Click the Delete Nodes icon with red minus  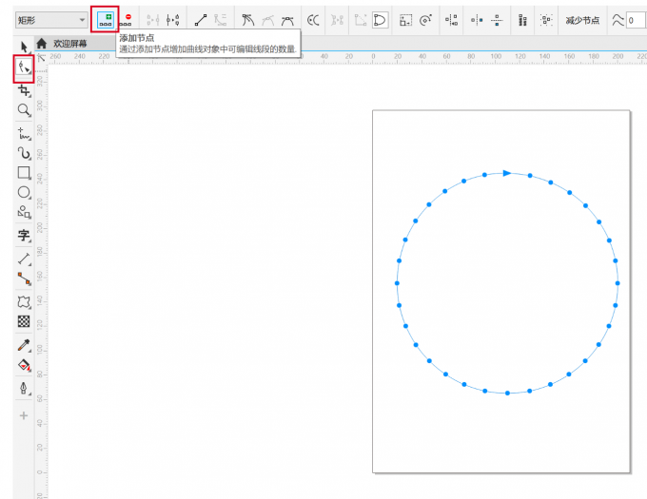click(126, 20)
